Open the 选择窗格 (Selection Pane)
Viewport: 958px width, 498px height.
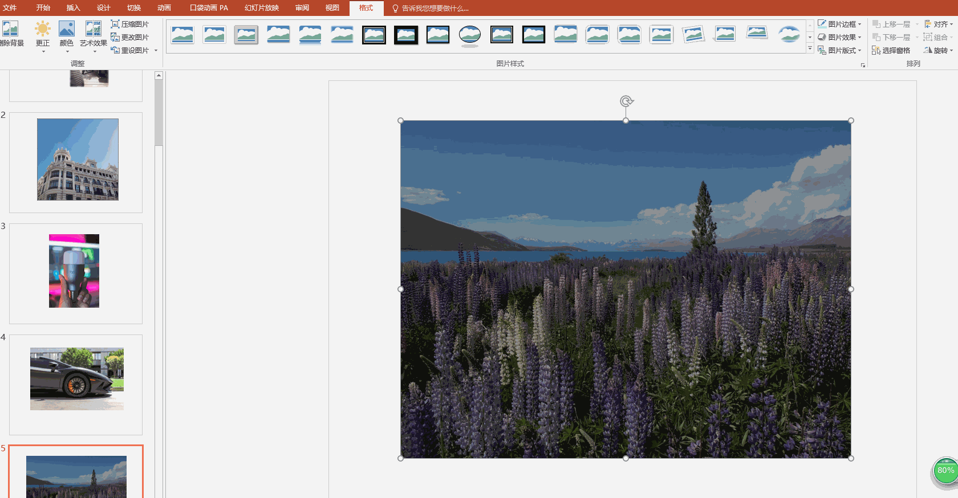click(x=891, y=50)
